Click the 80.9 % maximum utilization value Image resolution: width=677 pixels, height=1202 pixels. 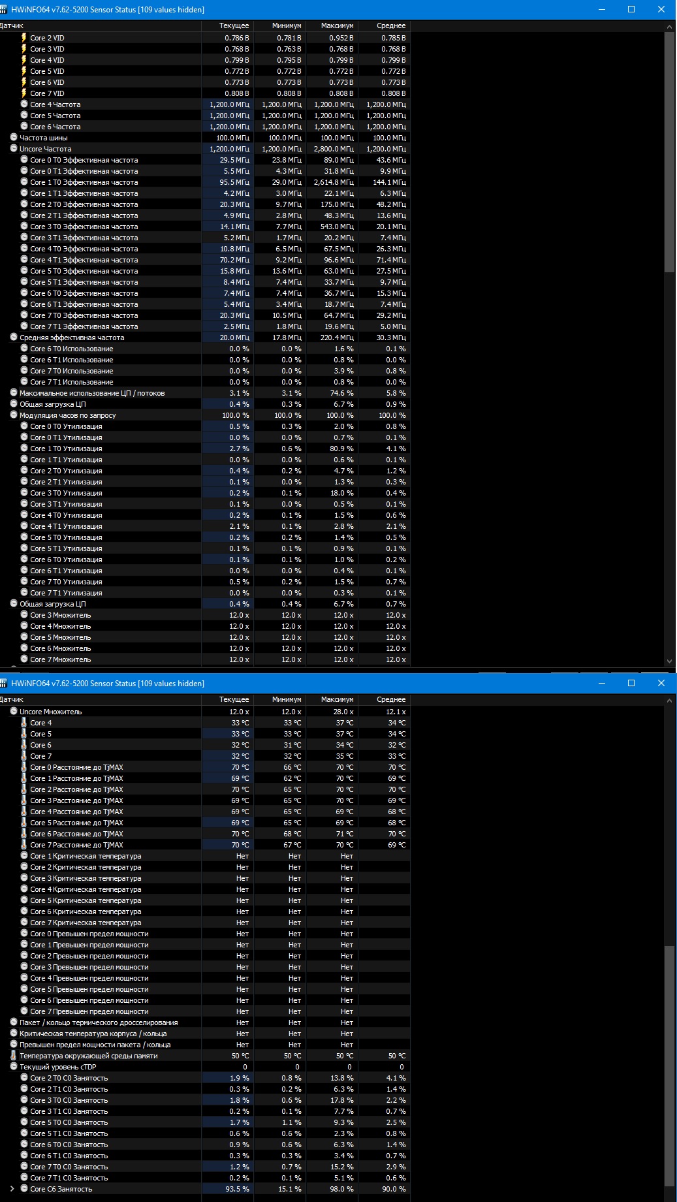[342, 449]
